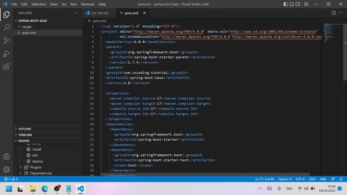Viewport: 347px width, 195px height.
Task: Click line number 11 in the gutter
Action: [92, 78]
